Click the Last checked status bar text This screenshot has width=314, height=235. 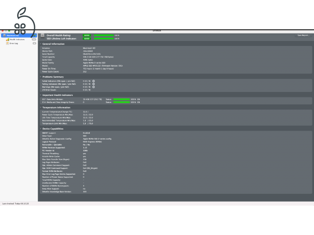tap(15, 204)
